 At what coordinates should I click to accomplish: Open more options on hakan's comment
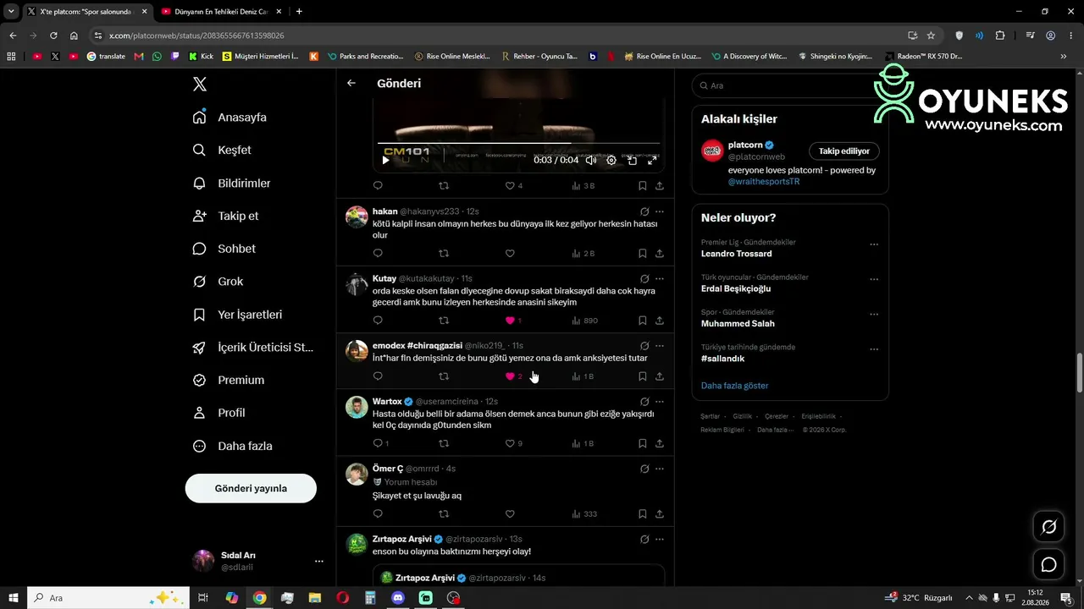[x=659, y=211]
